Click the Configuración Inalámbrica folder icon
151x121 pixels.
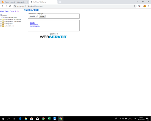point(3,22)
